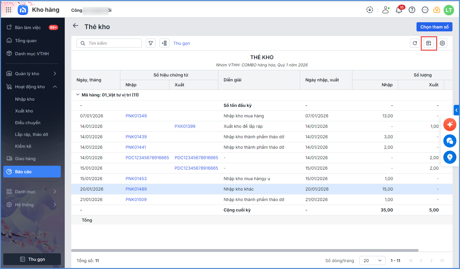Open the AI sparkle assistant icon
The width and height of the screenshot is (460, 269).
click(x=450, y=125)
